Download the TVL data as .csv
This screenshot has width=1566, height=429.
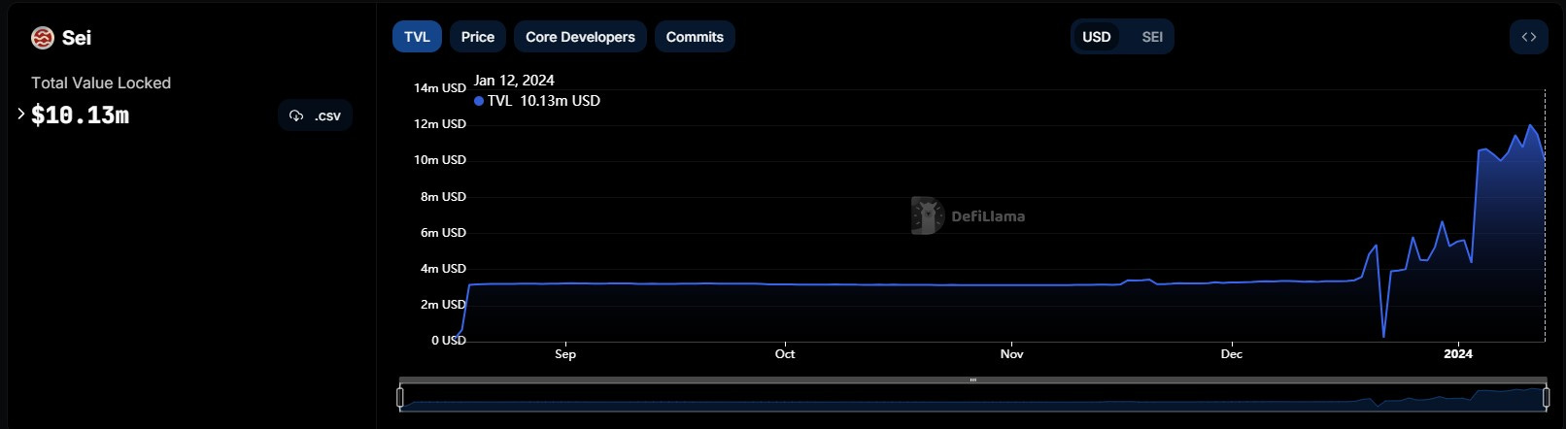315,115
